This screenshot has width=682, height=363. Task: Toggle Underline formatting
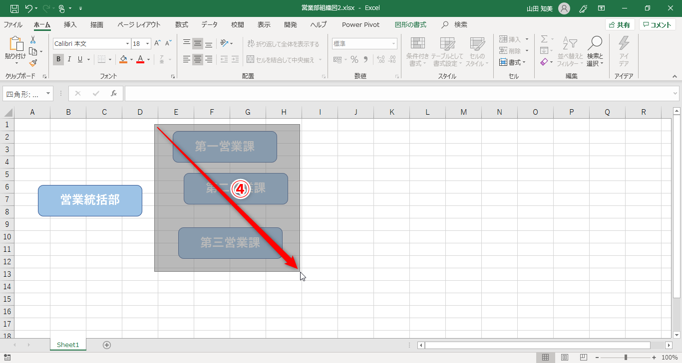pyautogui.click(x=79, y=59)
